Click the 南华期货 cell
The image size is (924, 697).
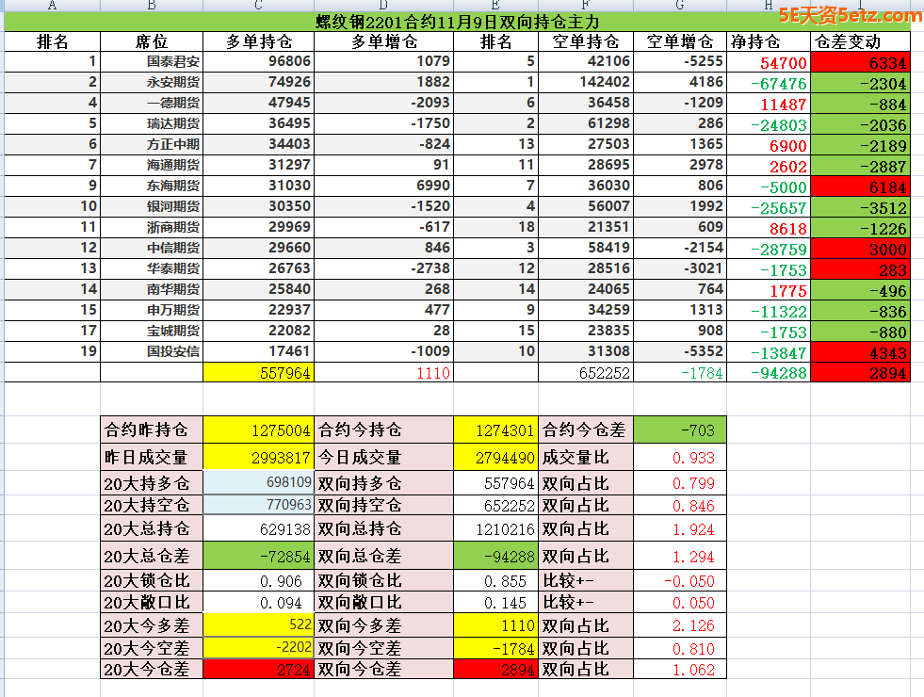click(152, 289)
